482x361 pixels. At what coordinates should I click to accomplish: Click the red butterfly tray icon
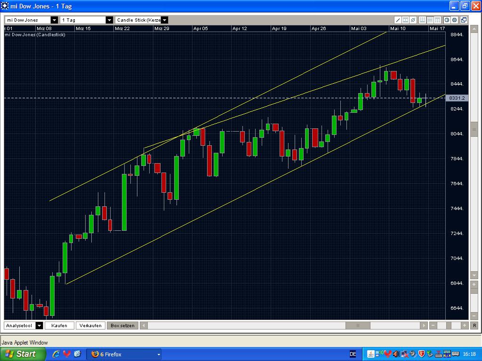click(388, 354)
